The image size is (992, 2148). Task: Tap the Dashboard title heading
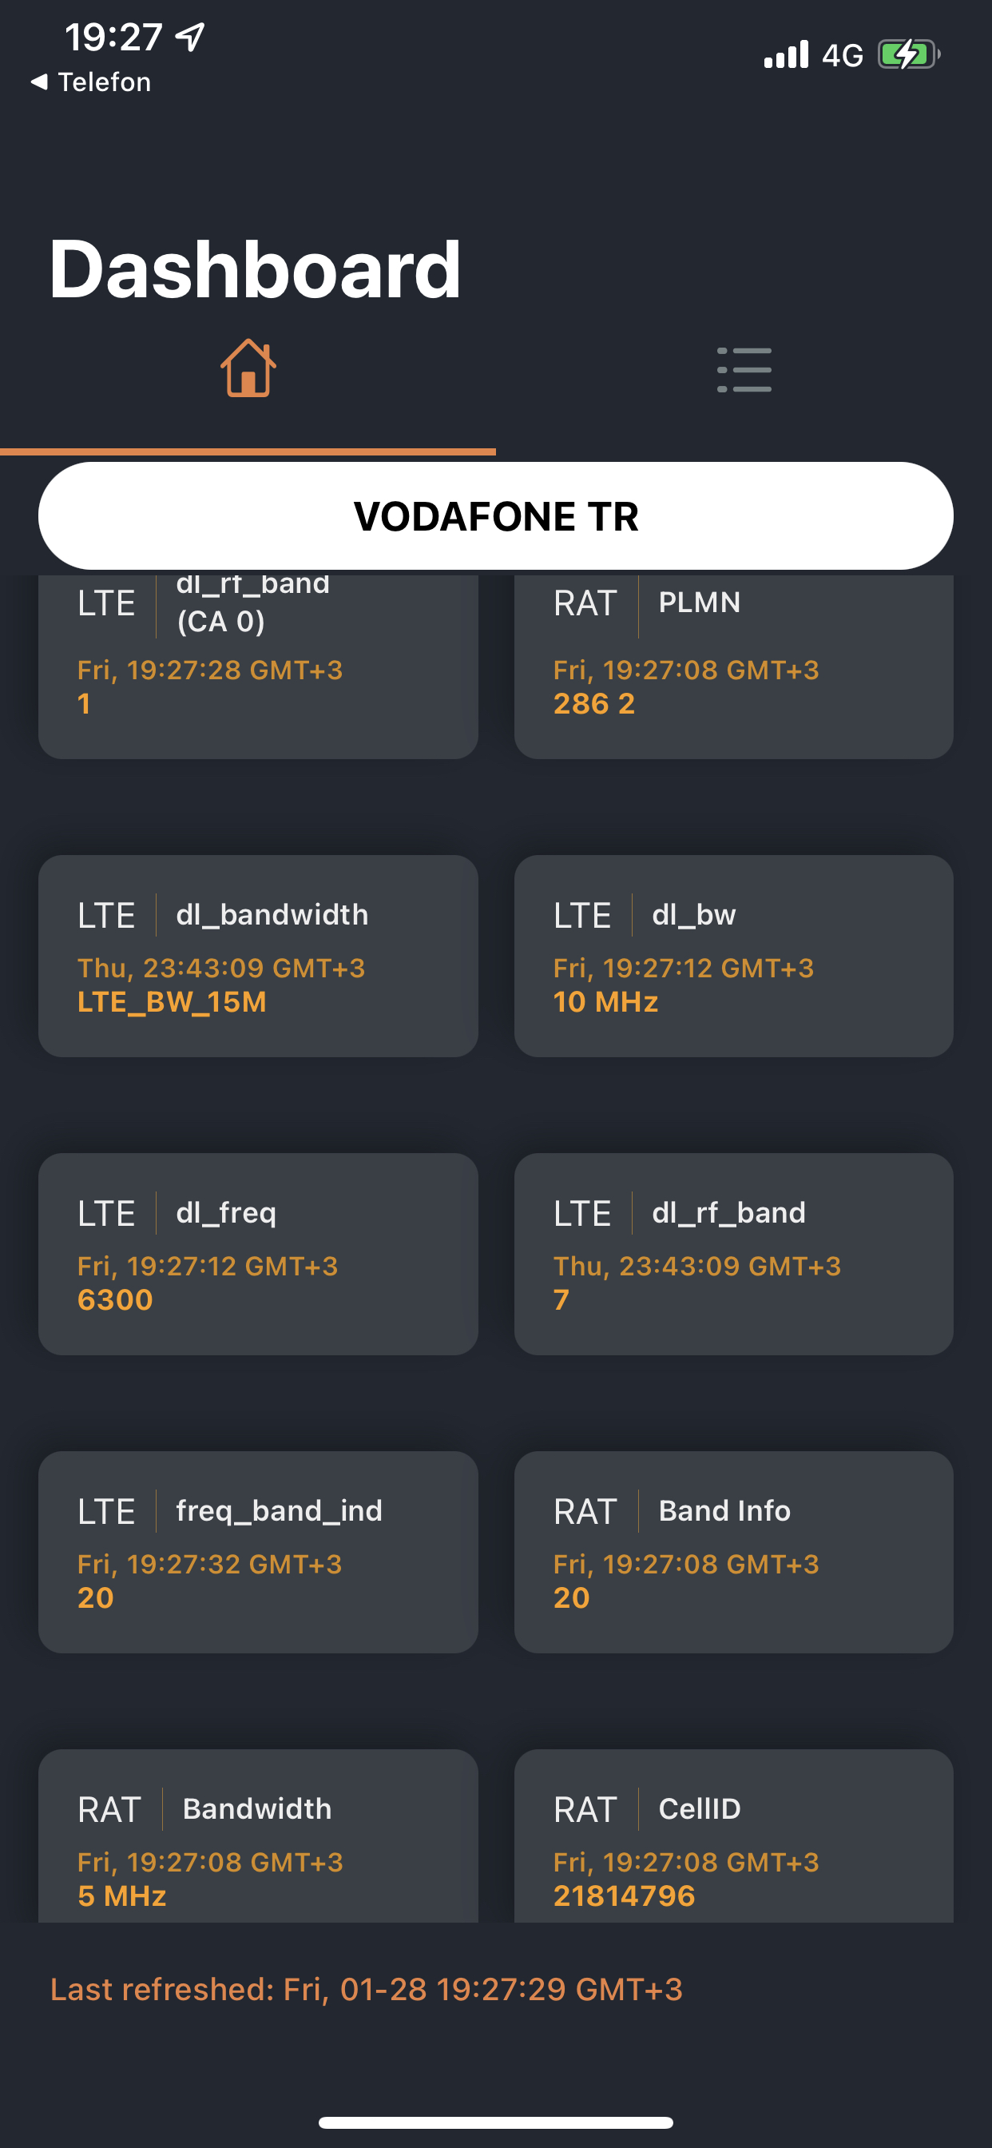pos(255,268)
